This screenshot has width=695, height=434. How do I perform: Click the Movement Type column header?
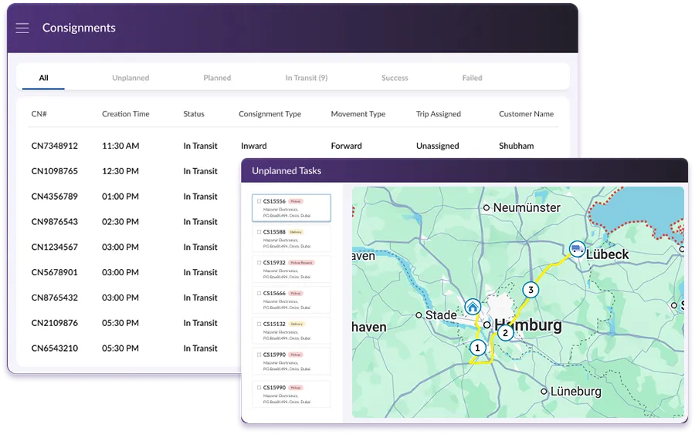358,114
